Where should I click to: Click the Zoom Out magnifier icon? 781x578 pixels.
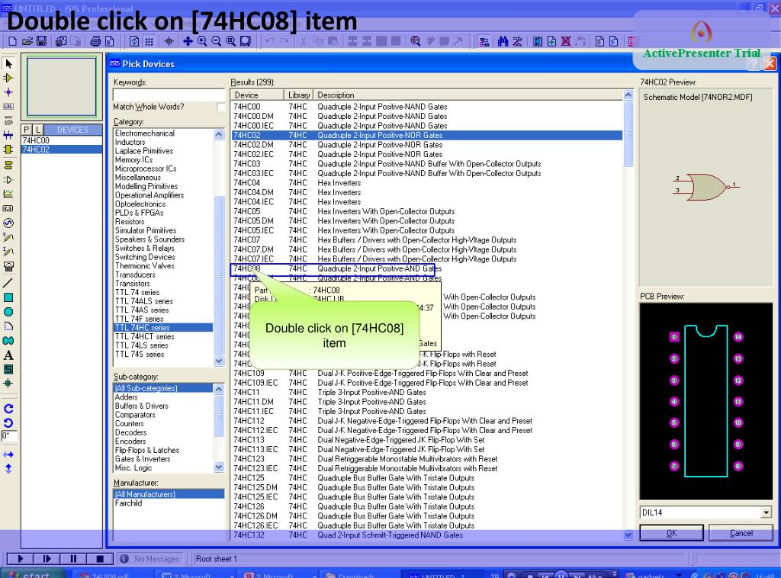point(216,41)
